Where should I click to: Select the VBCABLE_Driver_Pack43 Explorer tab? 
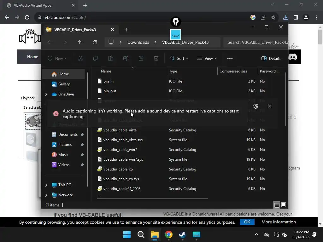click(x=80, y=30)
